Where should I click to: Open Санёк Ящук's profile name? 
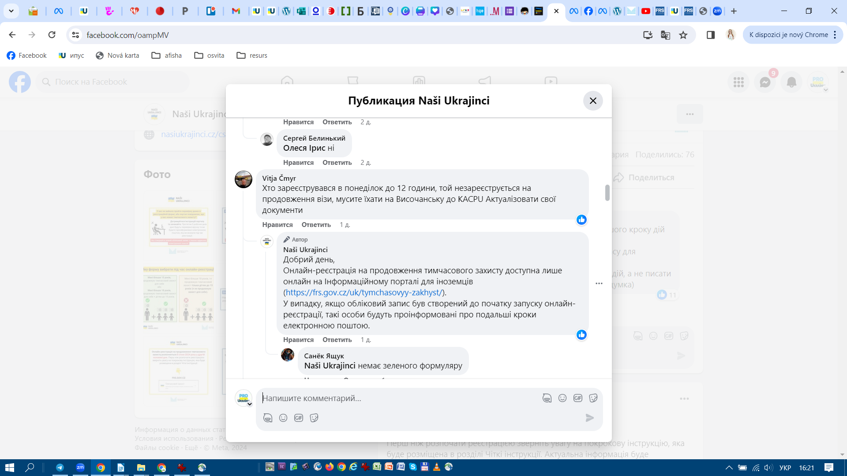click(x=324, y=356)
